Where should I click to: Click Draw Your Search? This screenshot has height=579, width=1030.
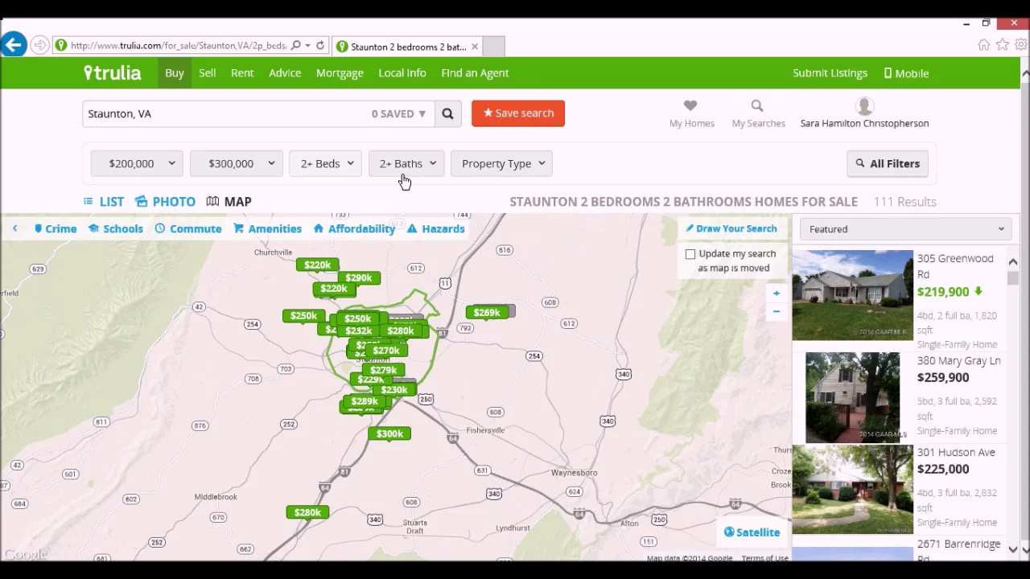(x=731, y=229)
